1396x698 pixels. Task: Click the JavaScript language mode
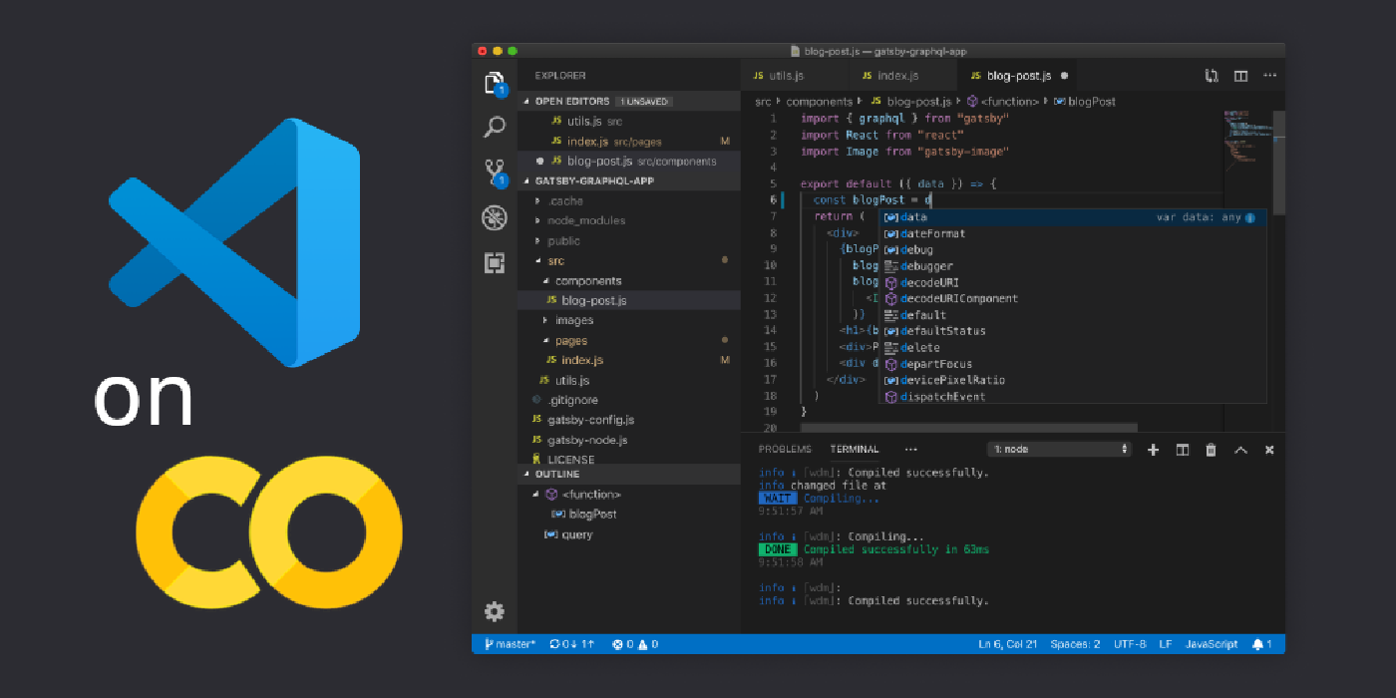pyautogui.click(x=1211, y=644)
